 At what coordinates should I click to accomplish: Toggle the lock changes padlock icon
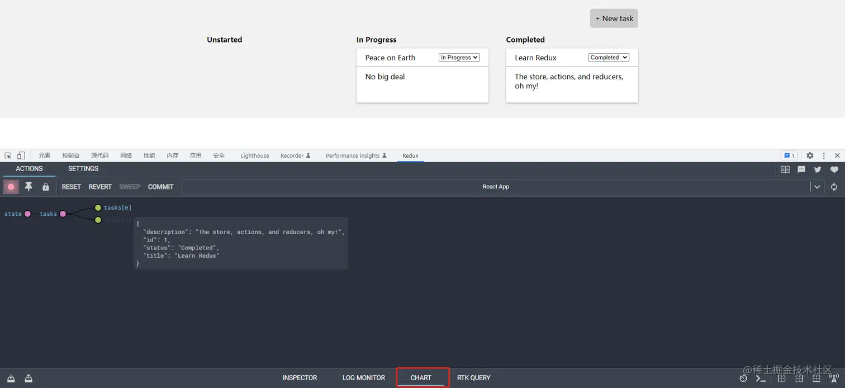(x=46, y=187)
